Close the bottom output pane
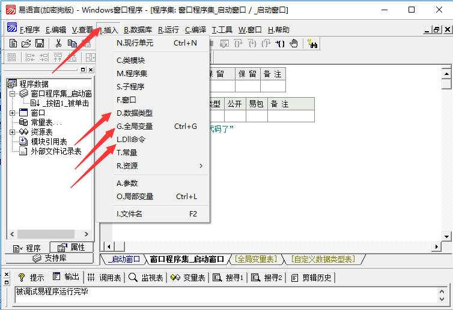453x310 pixels. pos(7,274)
